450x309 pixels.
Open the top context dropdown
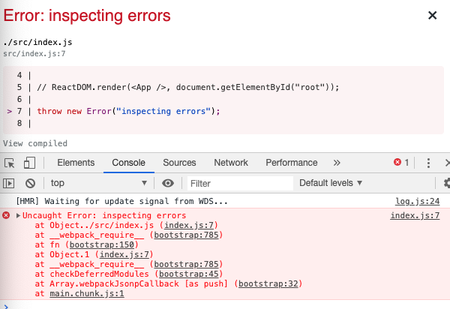tap(98, 183)
